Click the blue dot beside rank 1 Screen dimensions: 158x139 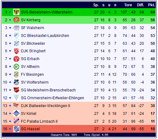click(10, 12)
